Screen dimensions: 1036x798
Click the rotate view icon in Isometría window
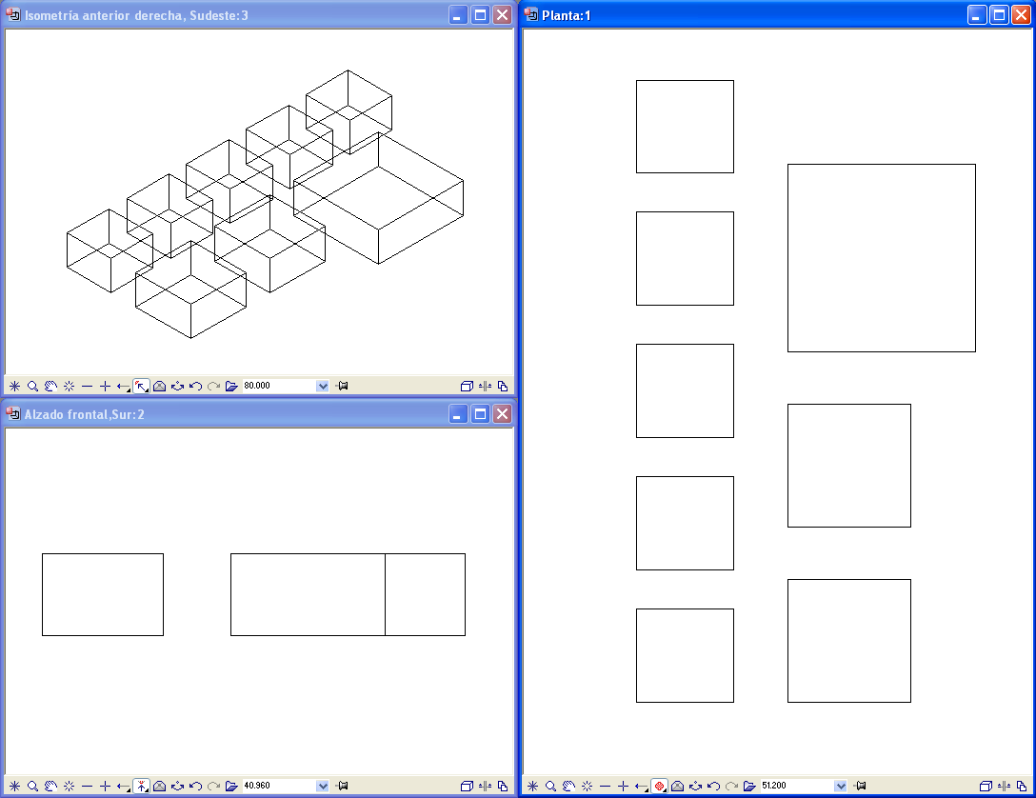coord(177,387)
